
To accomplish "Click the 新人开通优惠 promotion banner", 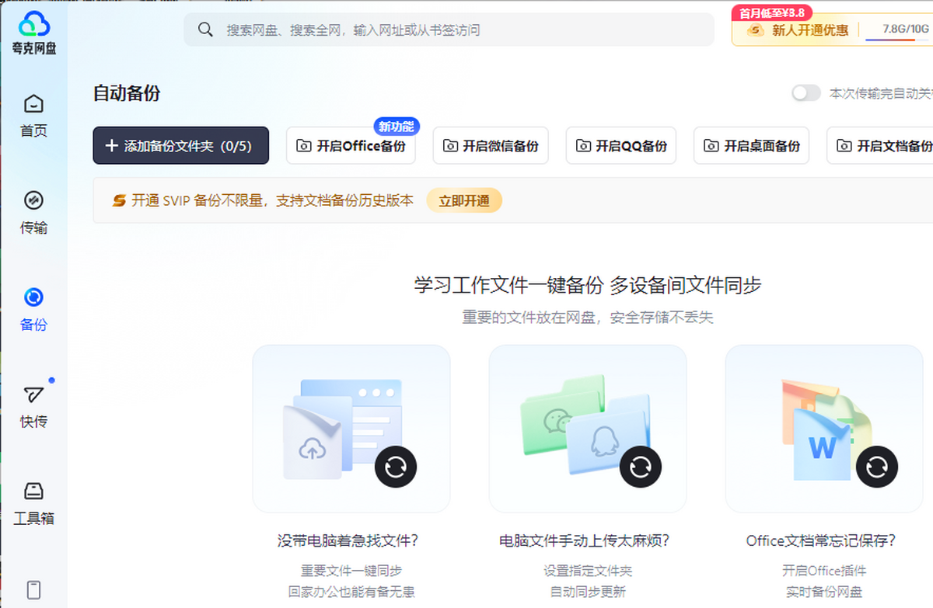I will 799,31.
